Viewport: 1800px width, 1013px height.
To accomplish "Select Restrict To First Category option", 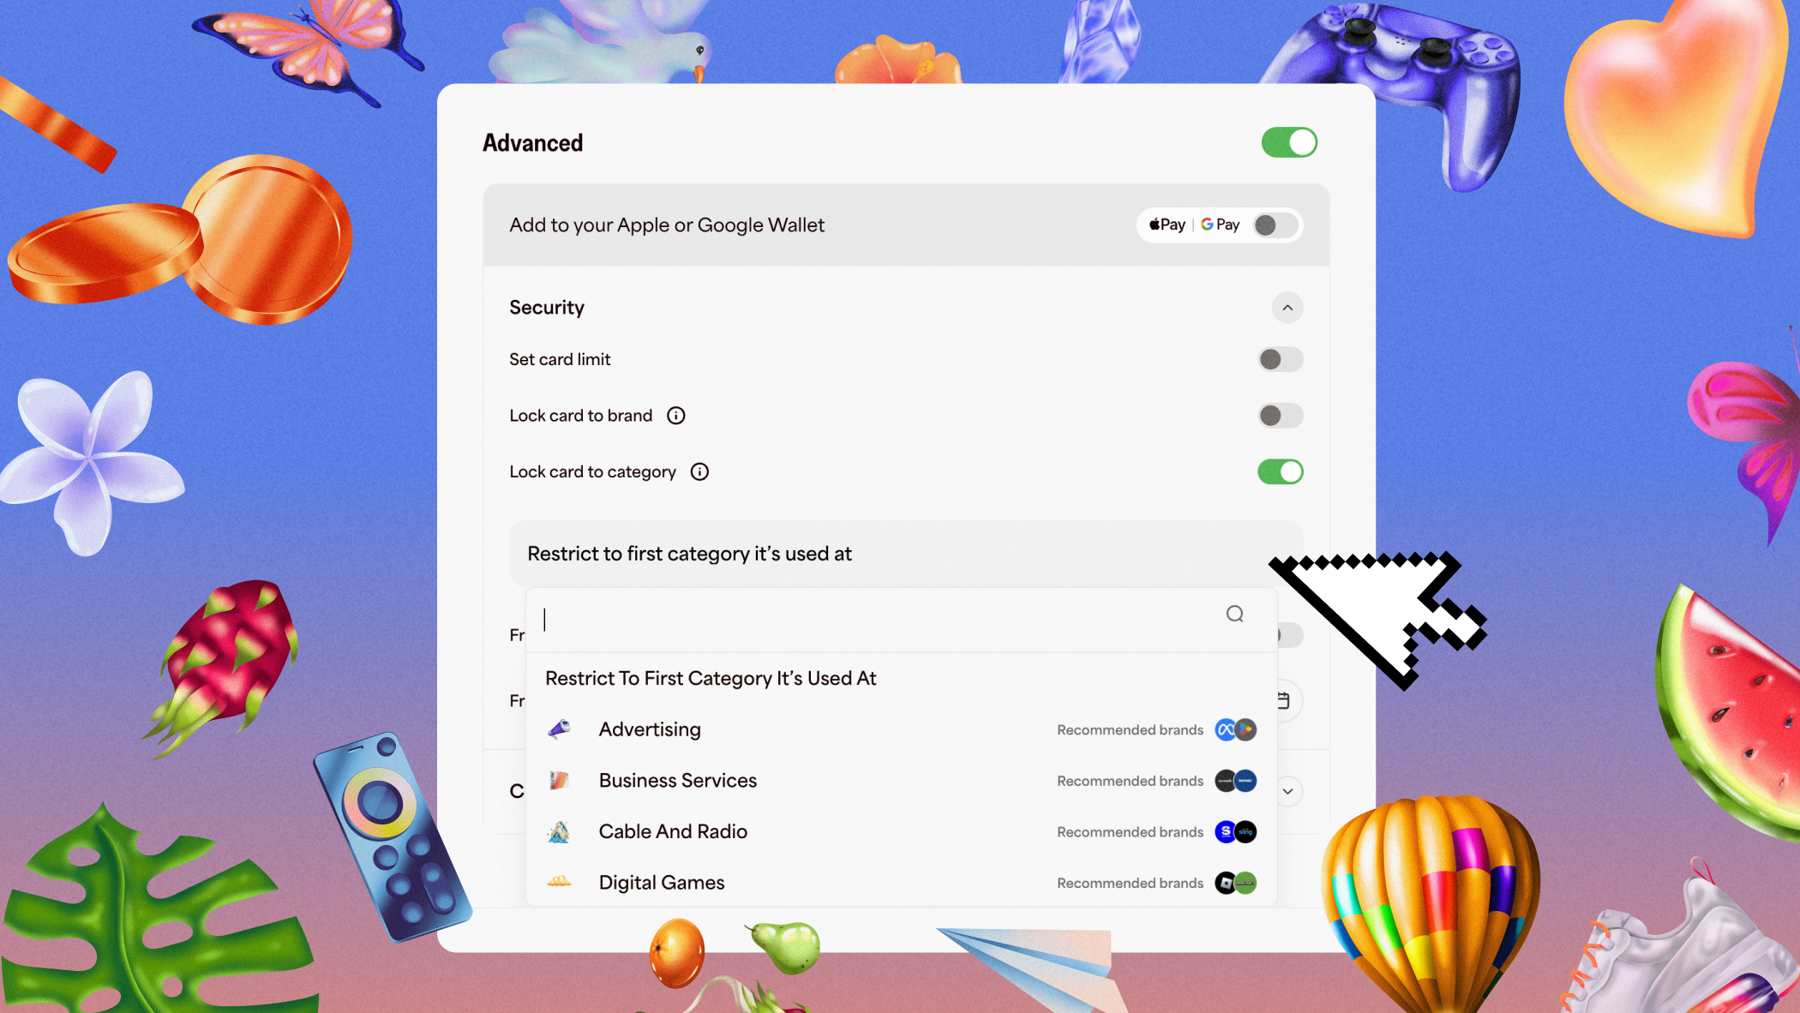I will click(711, 678).
